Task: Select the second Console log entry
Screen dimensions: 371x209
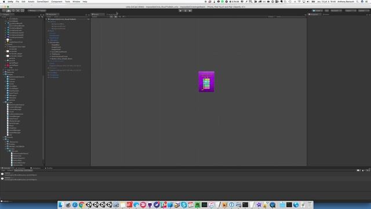Action: pos(185,178)
